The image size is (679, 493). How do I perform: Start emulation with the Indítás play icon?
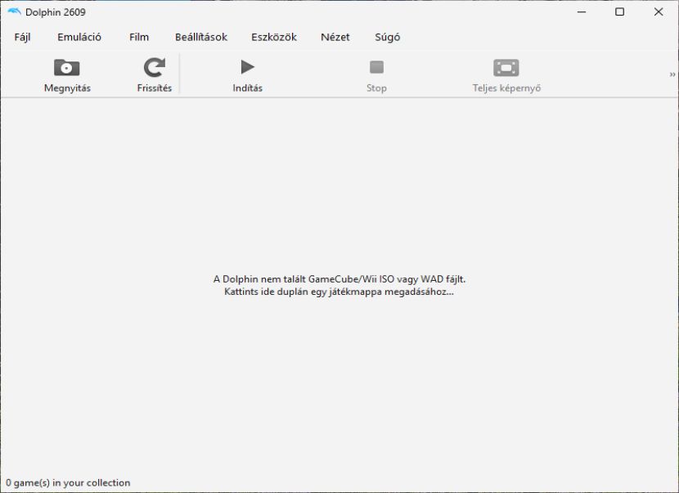point(247,67)
